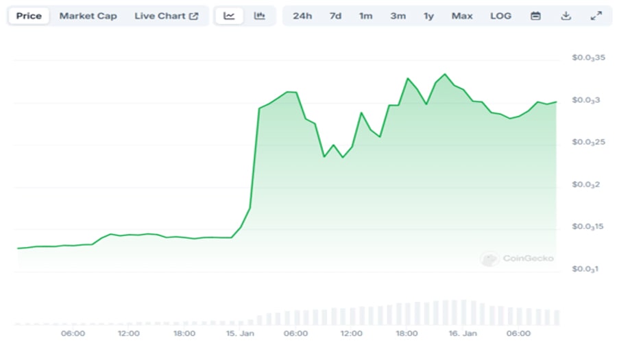Click the $0.0₃3 price axis label
Image resolution: width=617 pixels, height=343 pixels.
pyautogui.click(x=585, y=100)
